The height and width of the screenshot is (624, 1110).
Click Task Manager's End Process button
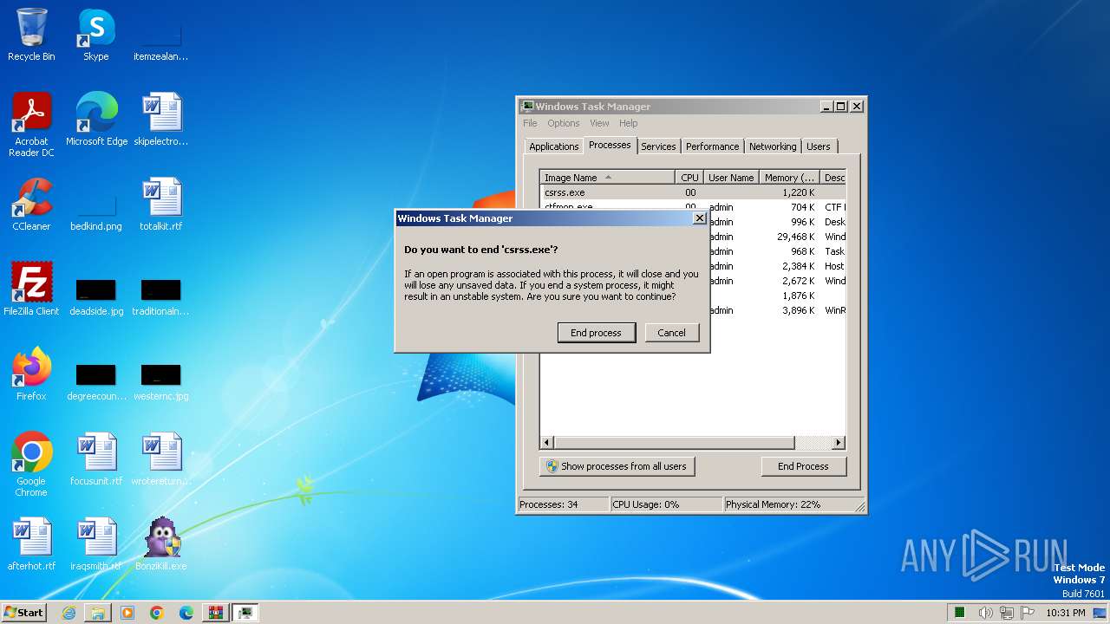pyautogui.click(x=803, y=466)
